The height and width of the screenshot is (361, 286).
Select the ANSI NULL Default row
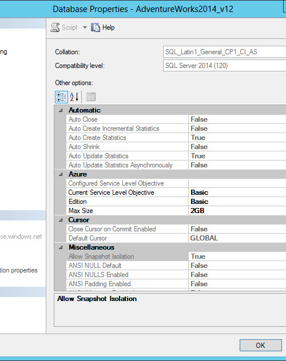pos(176,266)
